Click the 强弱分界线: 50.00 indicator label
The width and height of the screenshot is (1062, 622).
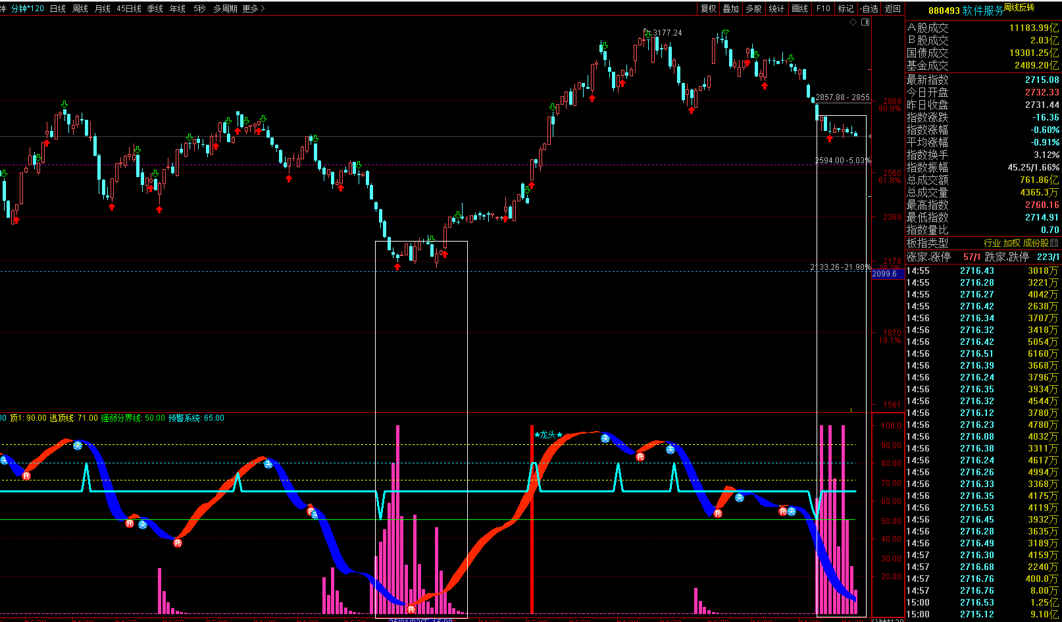pyautogui.click(x=133, y=418)
